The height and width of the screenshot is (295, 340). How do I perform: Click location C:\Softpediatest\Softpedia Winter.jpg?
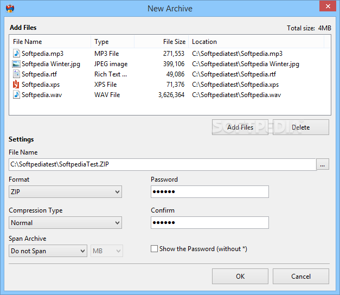tap(246, 64)
